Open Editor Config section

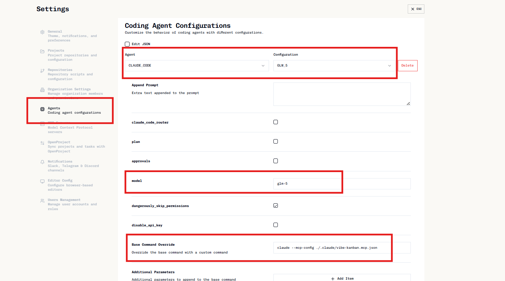72,185
